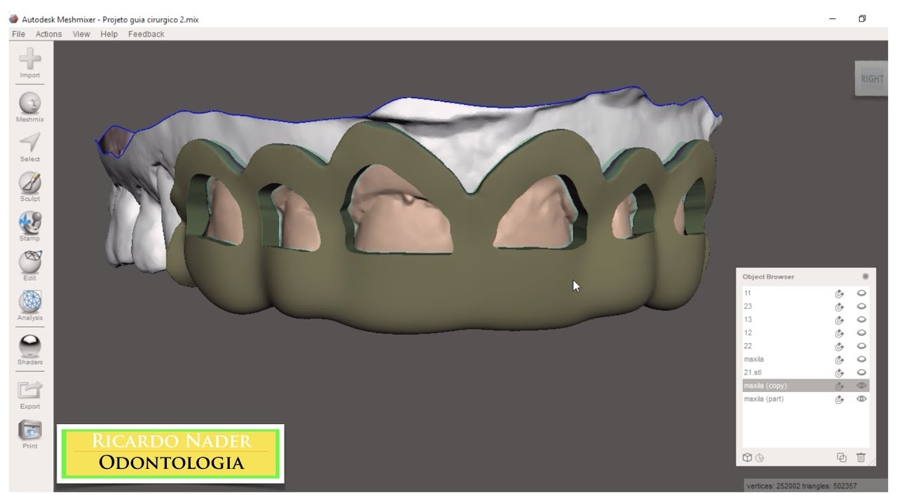
Task: Click the Meshmixer app icon in title bar
Action: (13, 19)
